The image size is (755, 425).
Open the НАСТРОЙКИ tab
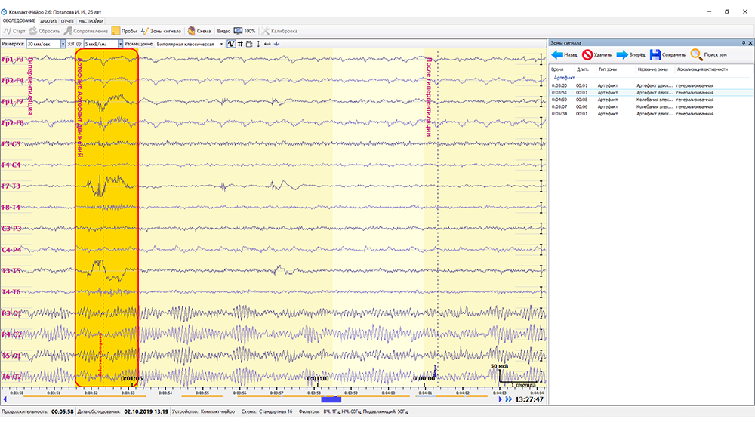(x=91, y=21)
